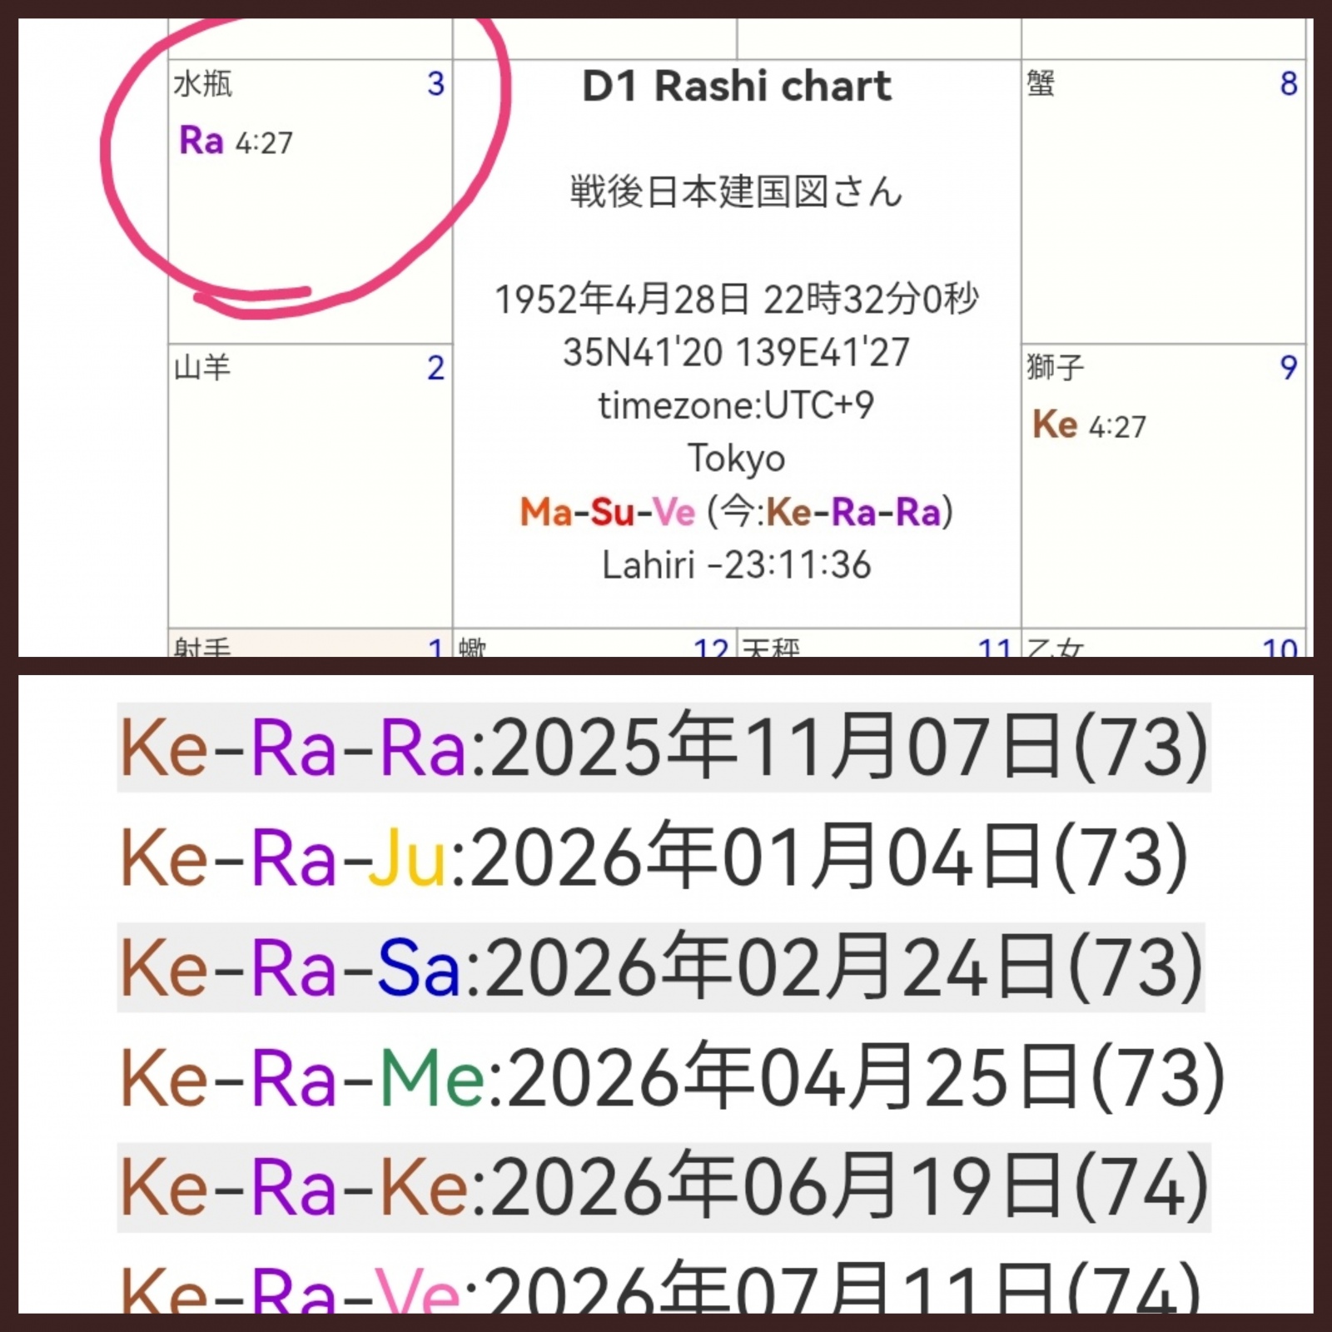The image size is (1332, 1332).
Task: Select the empty 蟹 house 8 cell
Action: (1162, 216)
